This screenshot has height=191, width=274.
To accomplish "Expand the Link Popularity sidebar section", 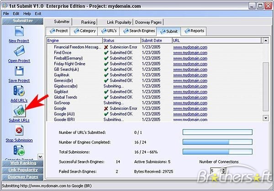I will click(x=23, y=170).
